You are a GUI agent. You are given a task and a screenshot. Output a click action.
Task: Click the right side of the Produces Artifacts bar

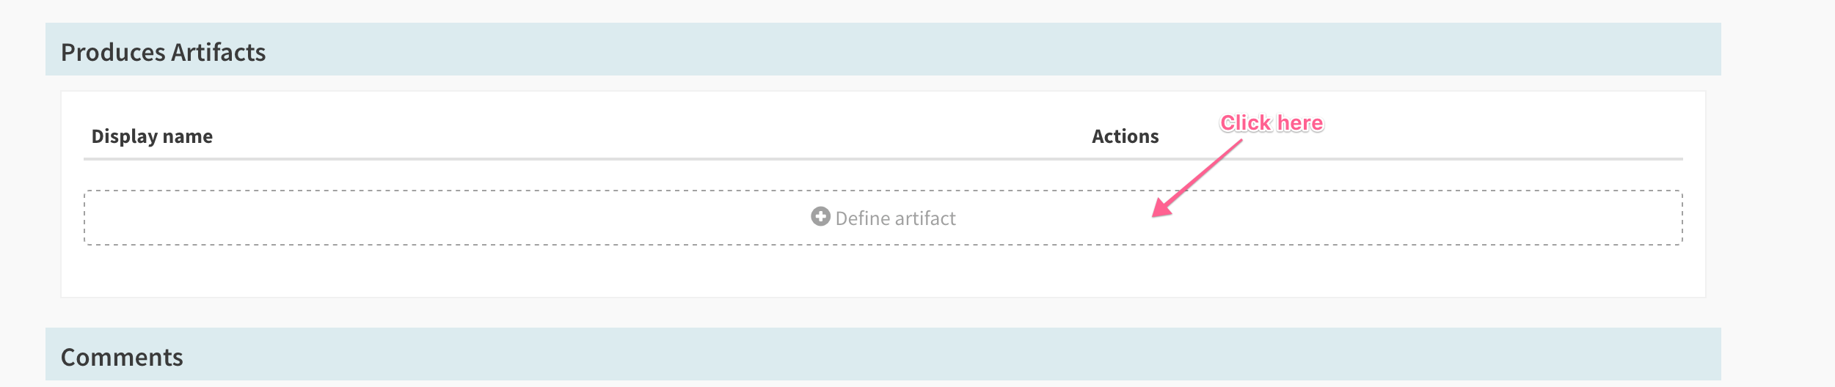point(1614,50)
